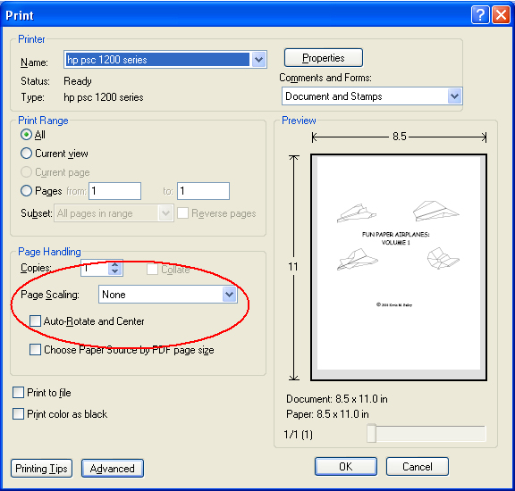Select the Current view radio button
Viewport: 515px width, 491px height.
26,154
